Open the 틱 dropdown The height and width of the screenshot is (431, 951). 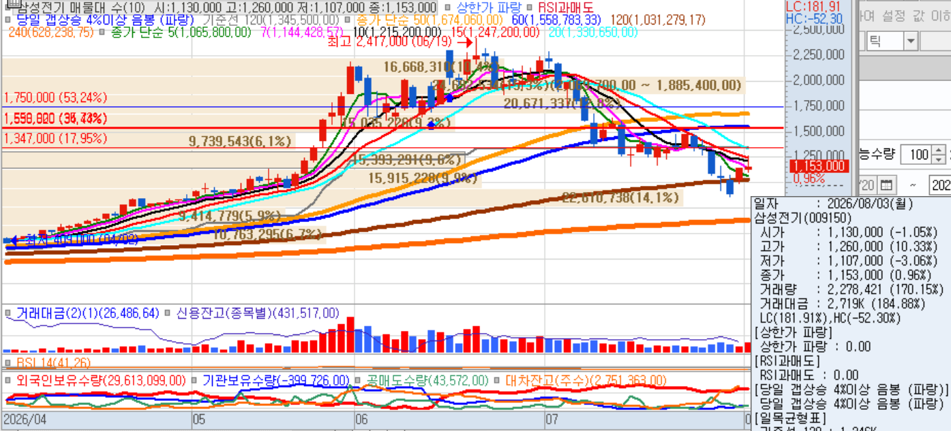(x=911, y=42)
